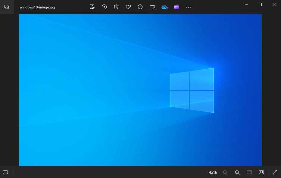Delete the photo using the trash icon
The height and width of the screenshot is (178, 281).
[116, 7]
